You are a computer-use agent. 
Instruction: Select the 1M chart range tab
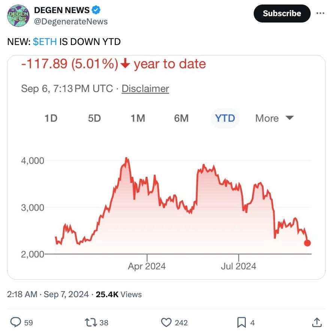coord(138,118)
